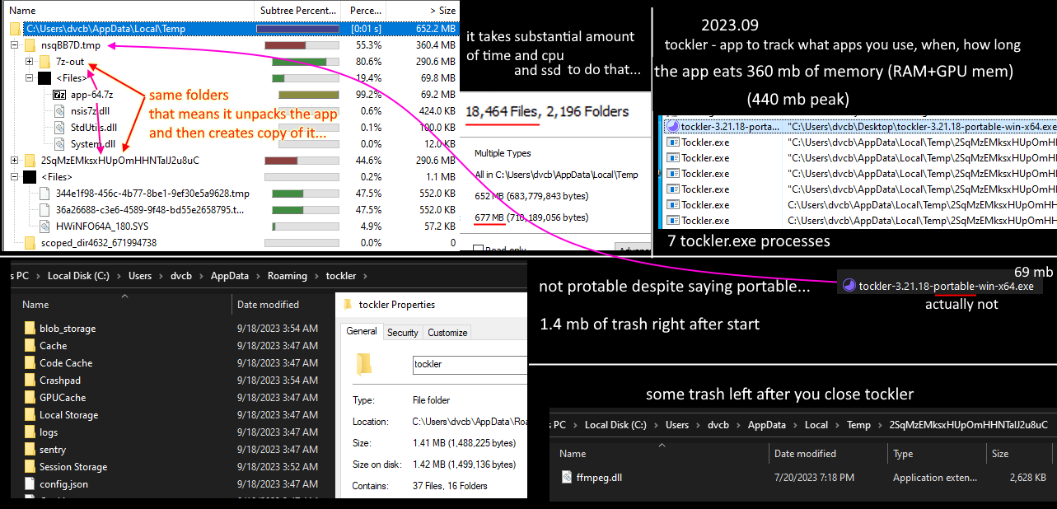The width and height of the screenshot is (1057, 509).
Task: Click folder icon of root Local\Temp tree row
Action: [16, 29]
